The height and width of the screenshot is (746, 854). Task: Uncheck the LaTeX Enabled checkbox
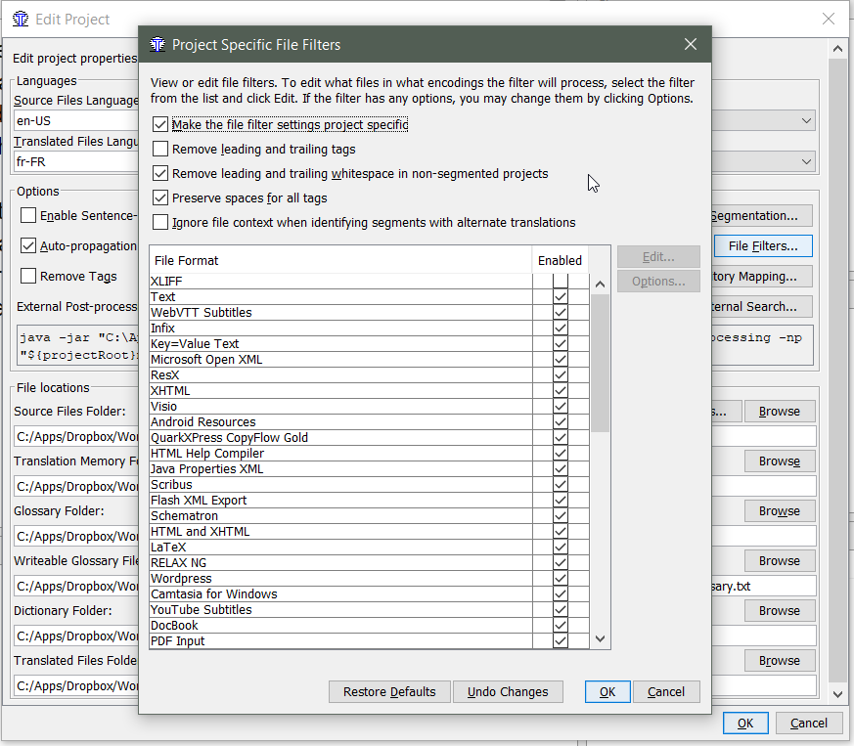pos(560,548)
